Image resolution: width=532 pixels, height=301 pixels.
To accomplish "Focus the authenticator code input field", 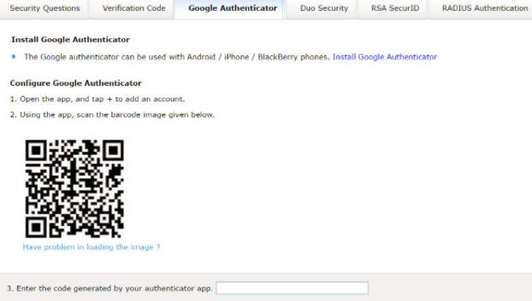I will pyautogui.click(x=292, y=288).
